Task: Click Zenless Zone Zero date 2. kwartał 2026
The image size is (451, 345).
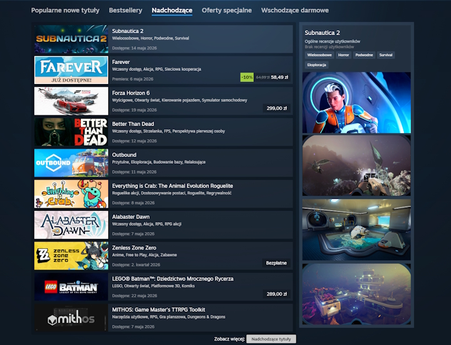Action: tap(136, 265)
